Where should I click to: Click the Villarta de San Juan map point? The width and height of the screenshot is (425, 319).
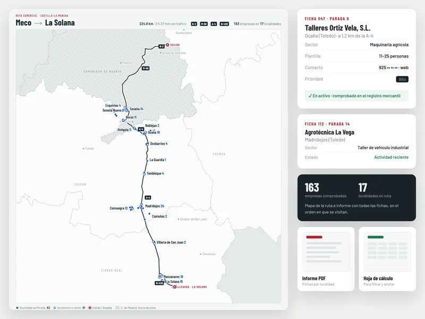click(154, 242)
